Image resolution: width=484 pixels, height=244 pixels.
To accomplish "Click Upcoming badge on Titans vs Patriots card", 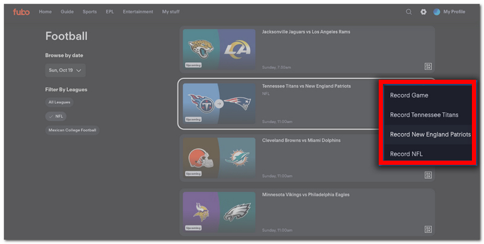I will pos(193,119).
